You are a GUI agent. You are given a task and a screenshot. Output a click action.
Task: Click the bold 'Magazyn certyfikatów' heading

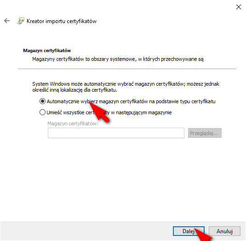pos(47,51)
